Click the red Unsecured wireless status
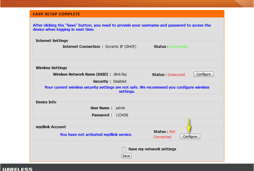This screenshot has width=254, height=171. click(176, 75)
